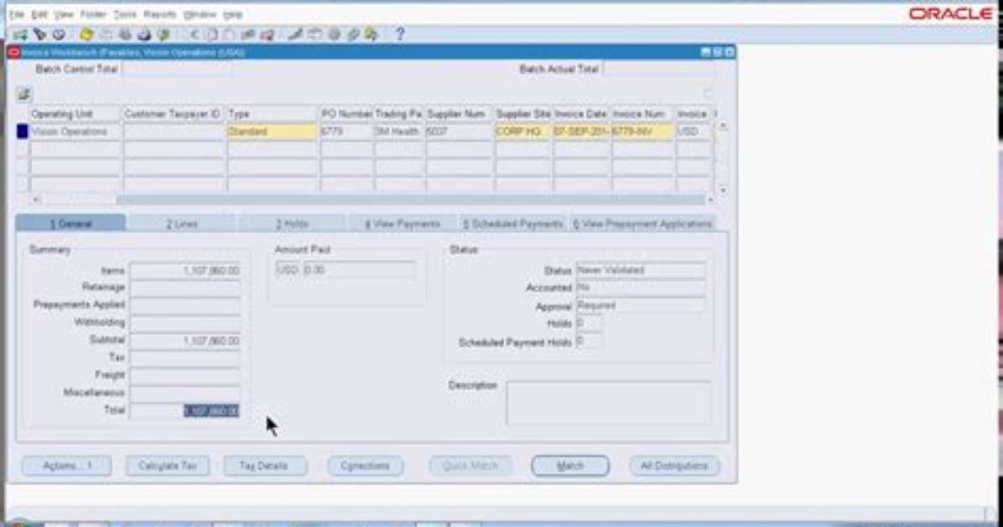Open the Window menu
1003x527 pixels.
pyautogui.click(x=200, y=14)
